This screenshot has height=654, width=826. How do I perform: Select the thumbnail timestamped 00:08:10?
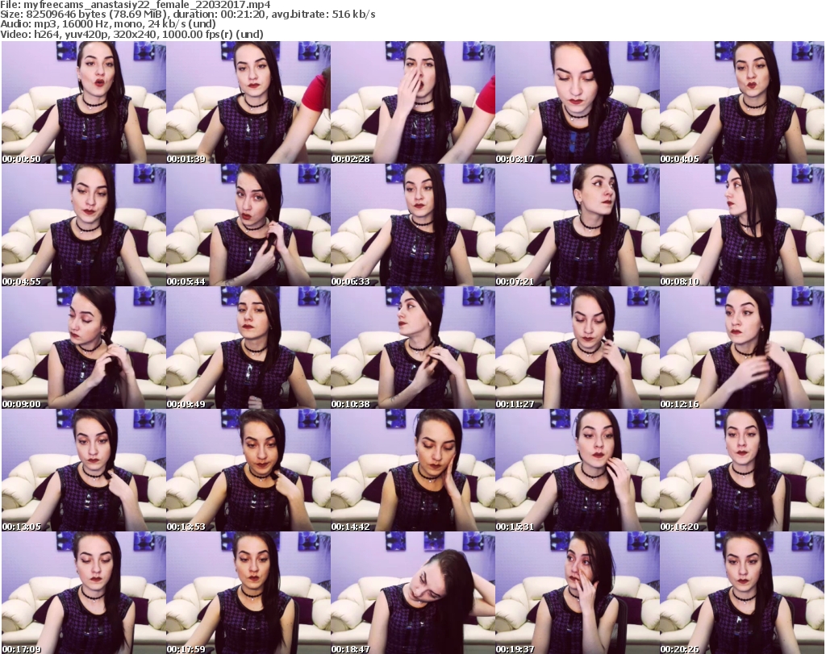742,225
